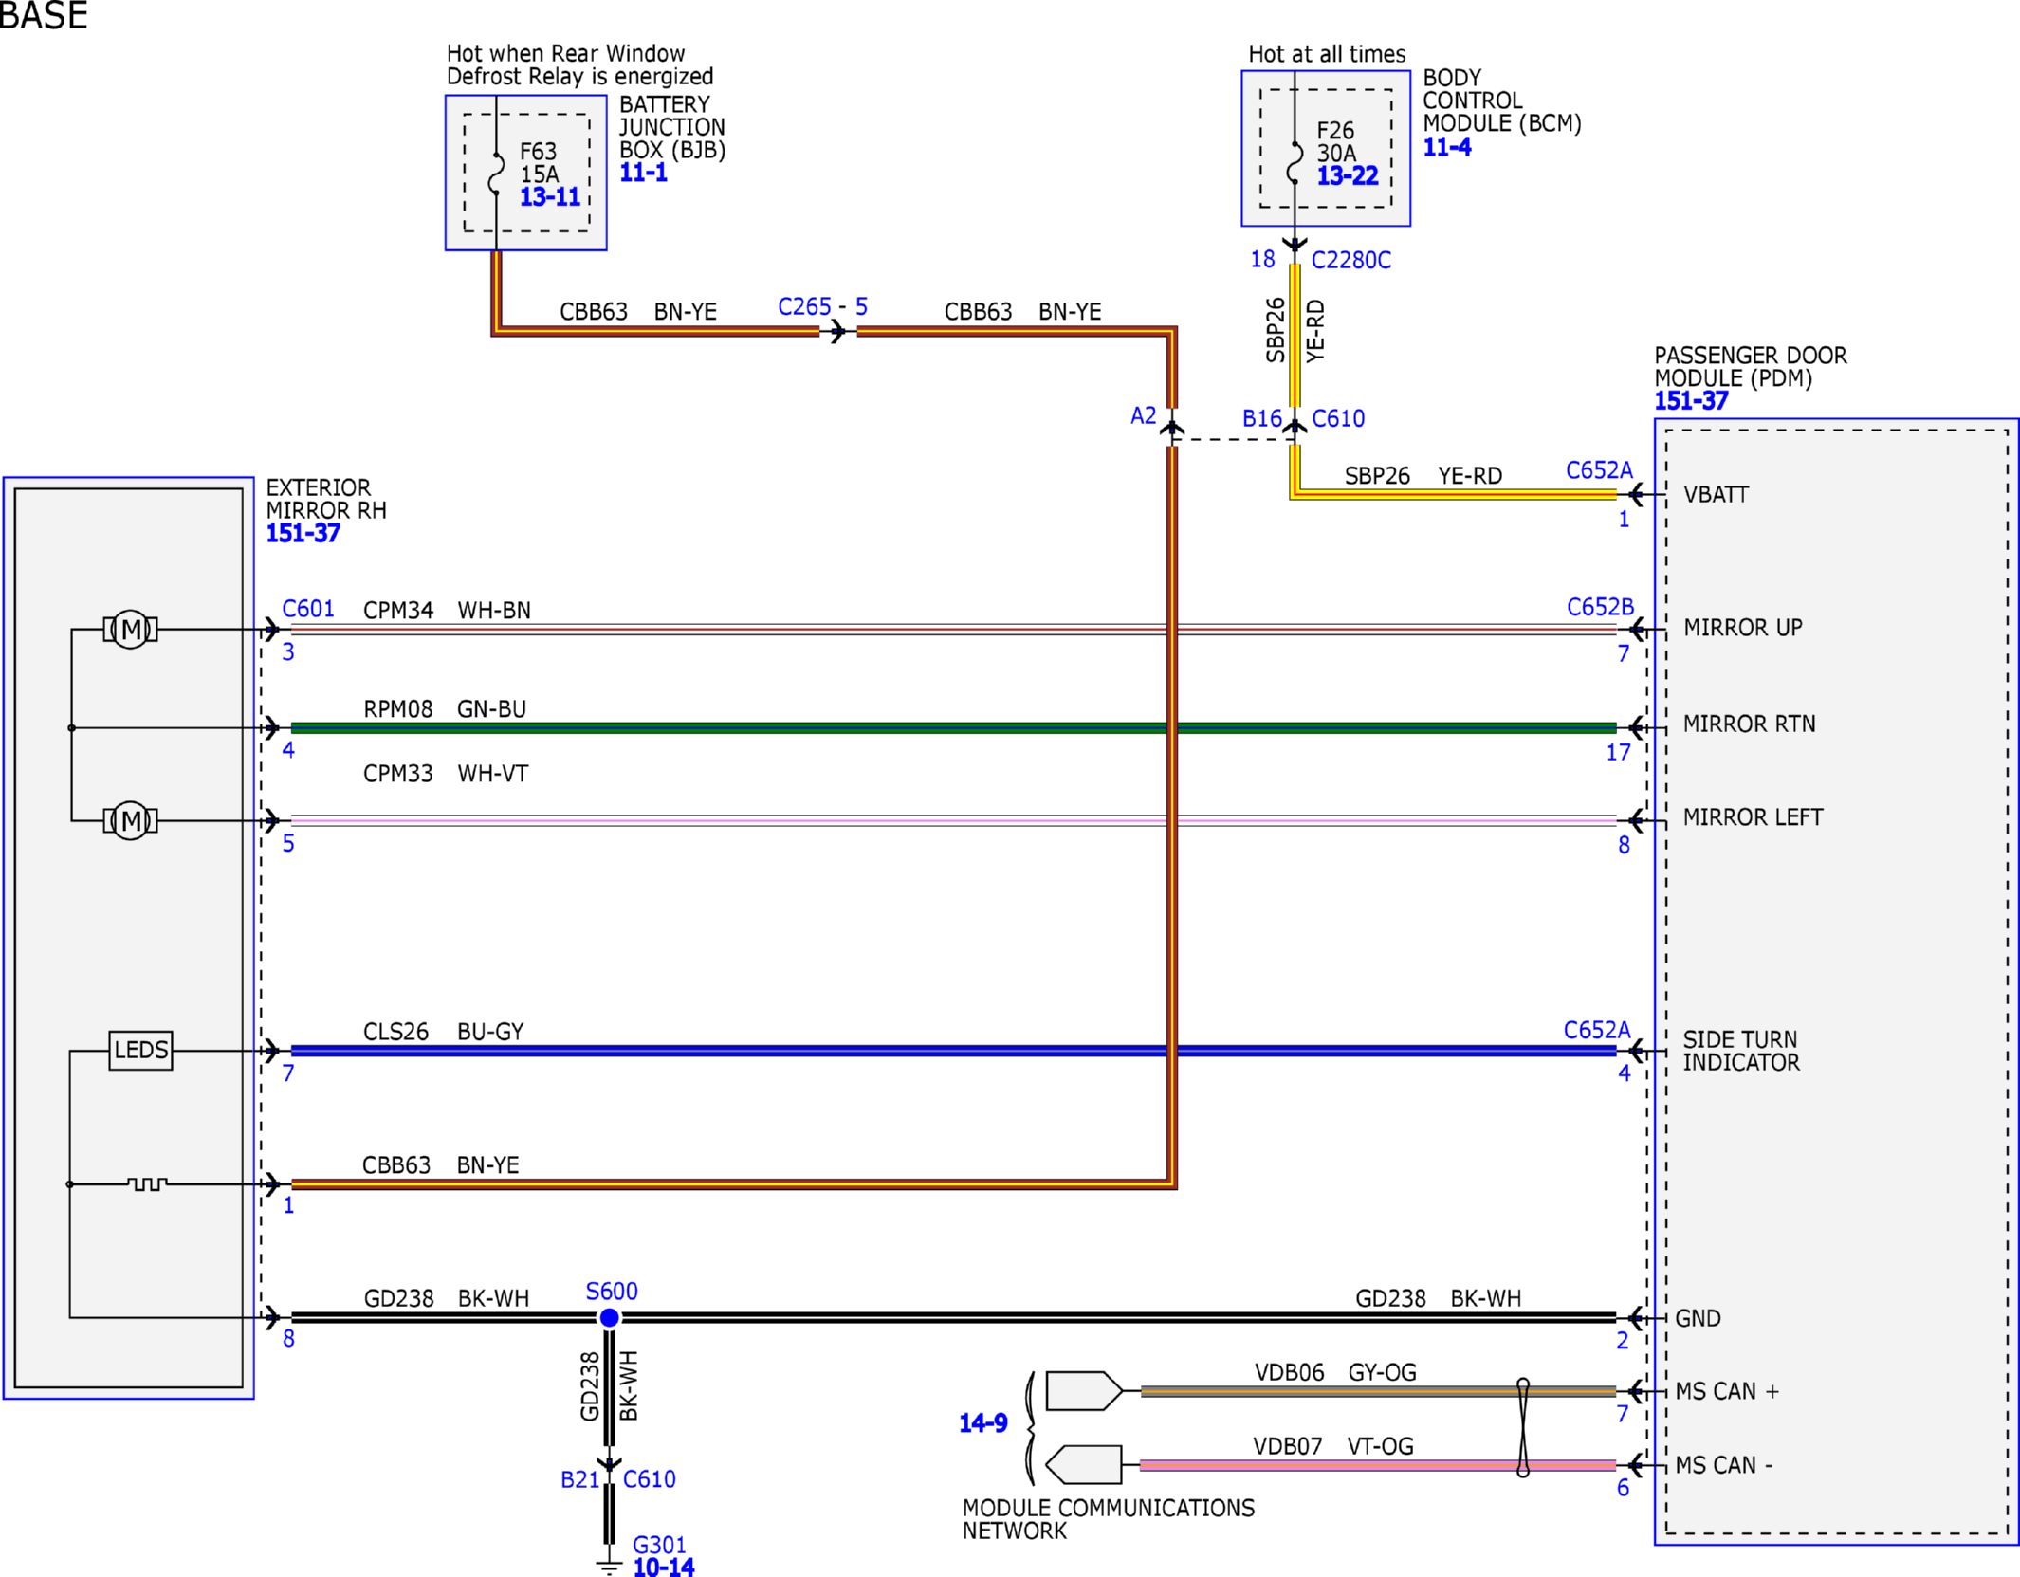Follow the 11-4 Body Control Module link
The width and height of the screenshot is (2020, 1577).
(1447, 147)
